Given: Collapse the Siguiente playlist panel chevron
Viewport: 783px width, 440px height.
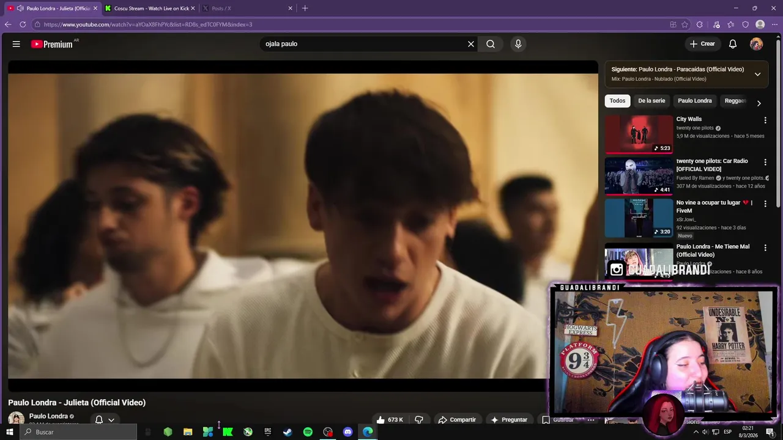Looking at the screenshot, I should click(x=757, y=74).
